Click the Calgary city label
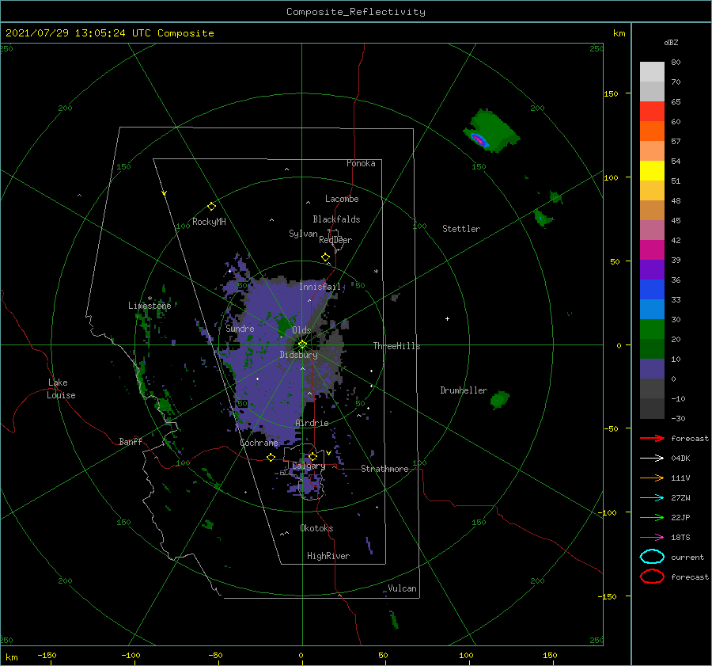 309,466
